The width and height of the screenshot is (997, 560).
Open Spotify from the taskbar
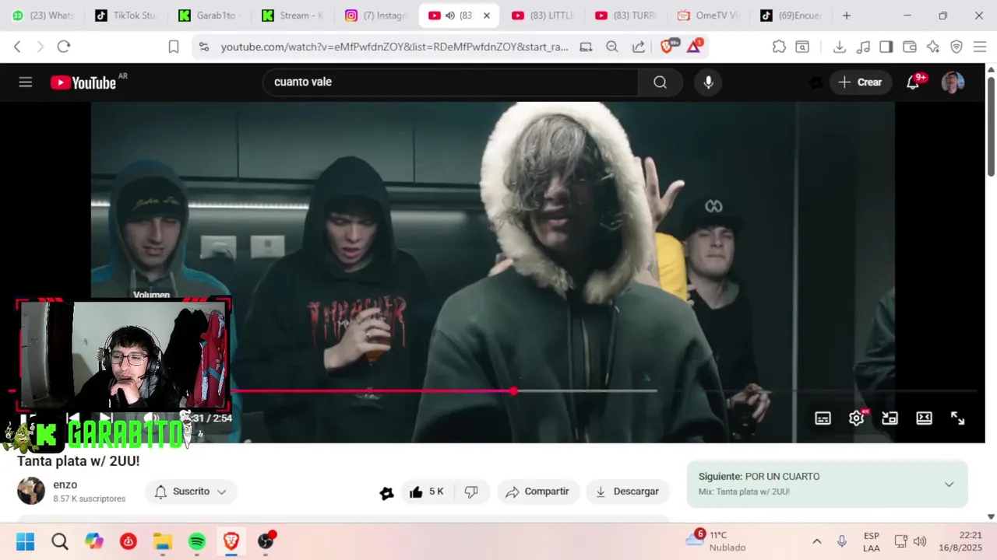point(197,541)
